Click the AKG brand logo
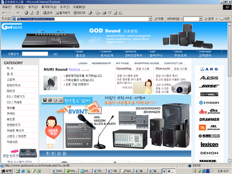Viewport: 232px width, 174px height. click(x=209, y=69)
